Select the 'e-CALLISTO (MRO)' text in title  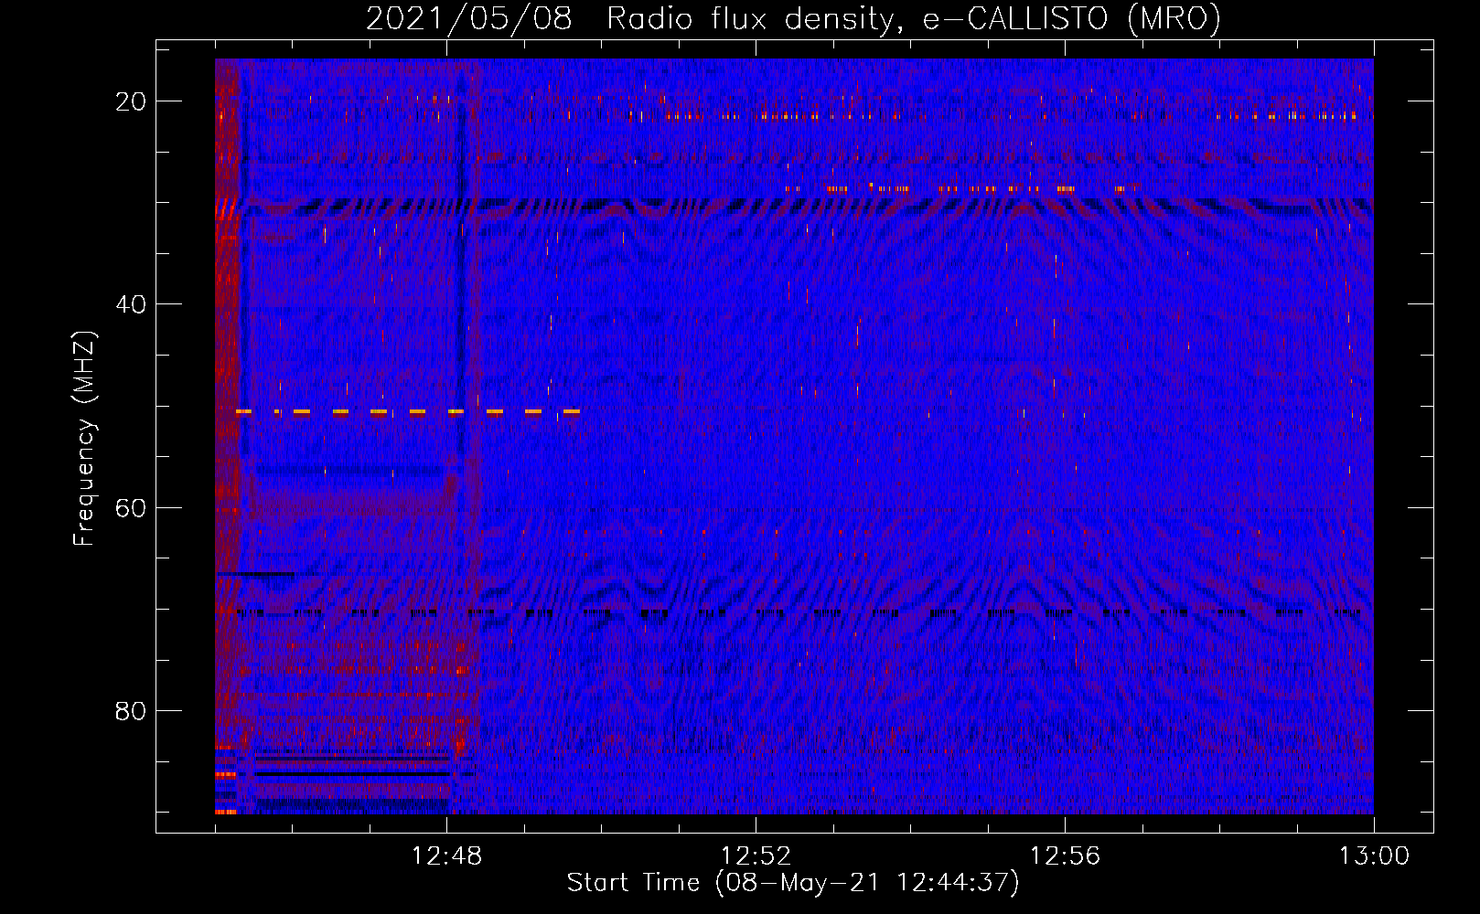point(1071,19)
